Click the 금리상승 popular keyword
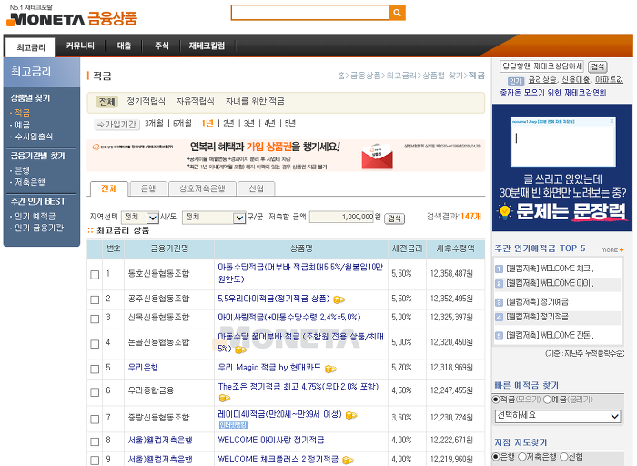Viewport: 637px width, 466px height. tap(542, 80)
